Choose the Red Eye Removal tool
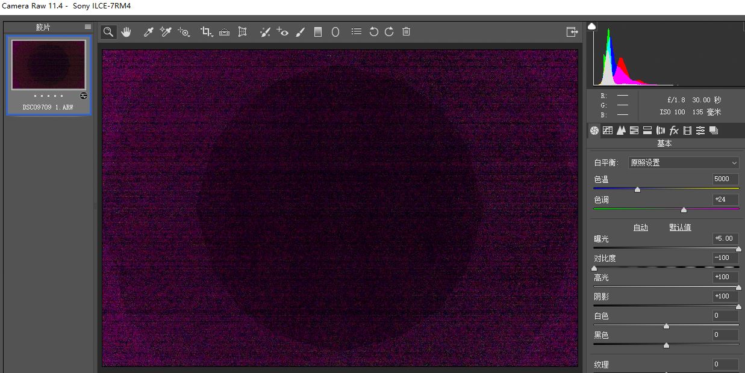The image size is (745, 373). (282, 32)
